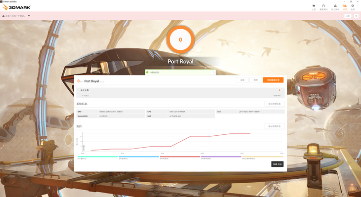This screenshot has width=361, height=197.
Task: Toggle the CPU temperature legend line
Action: pyautogui.click(x=98, y=157)
